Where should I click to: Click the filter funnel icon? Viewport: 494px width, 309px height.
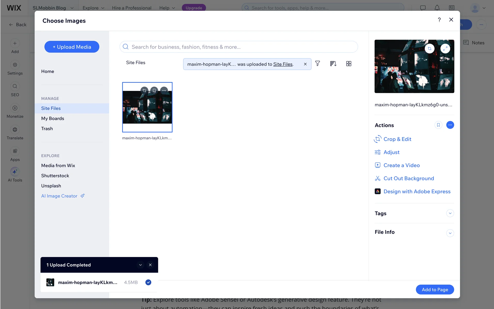tap(317, 64)
